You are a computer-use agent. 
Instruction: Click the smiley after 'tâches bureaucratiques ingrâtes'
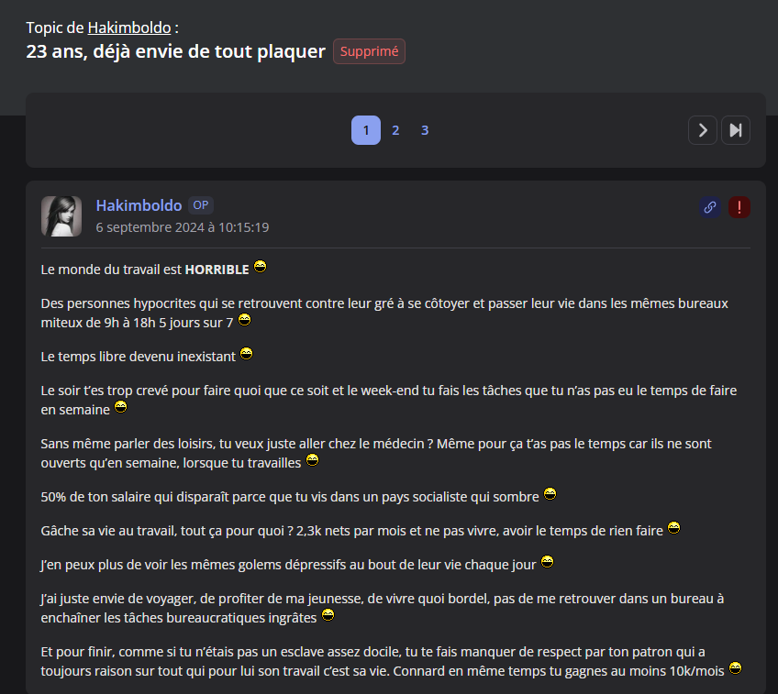pyautogui.click(x=328, y=615)
